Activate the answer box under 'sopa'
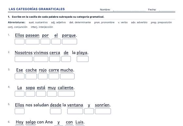 tap(30, 94)
